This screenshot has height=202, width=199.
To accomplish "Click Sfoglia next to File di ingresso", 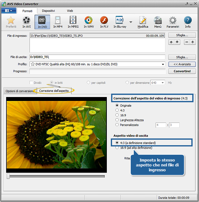I will point(182,35).
